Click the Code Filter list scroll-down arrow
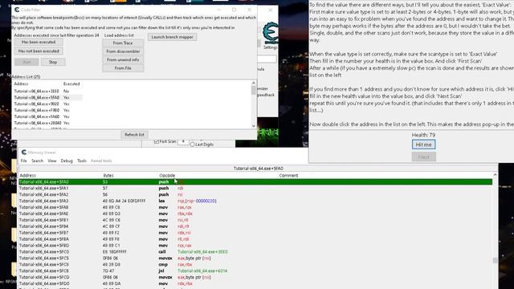Screen dimensions: 514x289 coord(254,125)
